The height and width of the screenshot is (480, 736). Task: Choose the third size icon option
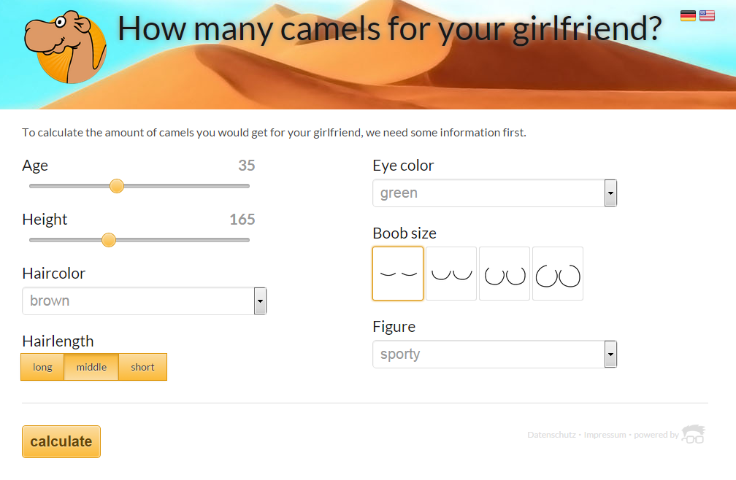pos(505,274)
